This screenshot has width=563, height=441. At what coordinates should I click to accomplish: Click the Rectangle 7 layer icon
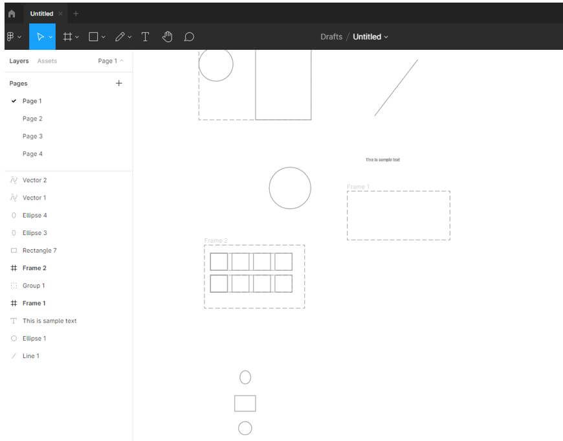[14, 251]
